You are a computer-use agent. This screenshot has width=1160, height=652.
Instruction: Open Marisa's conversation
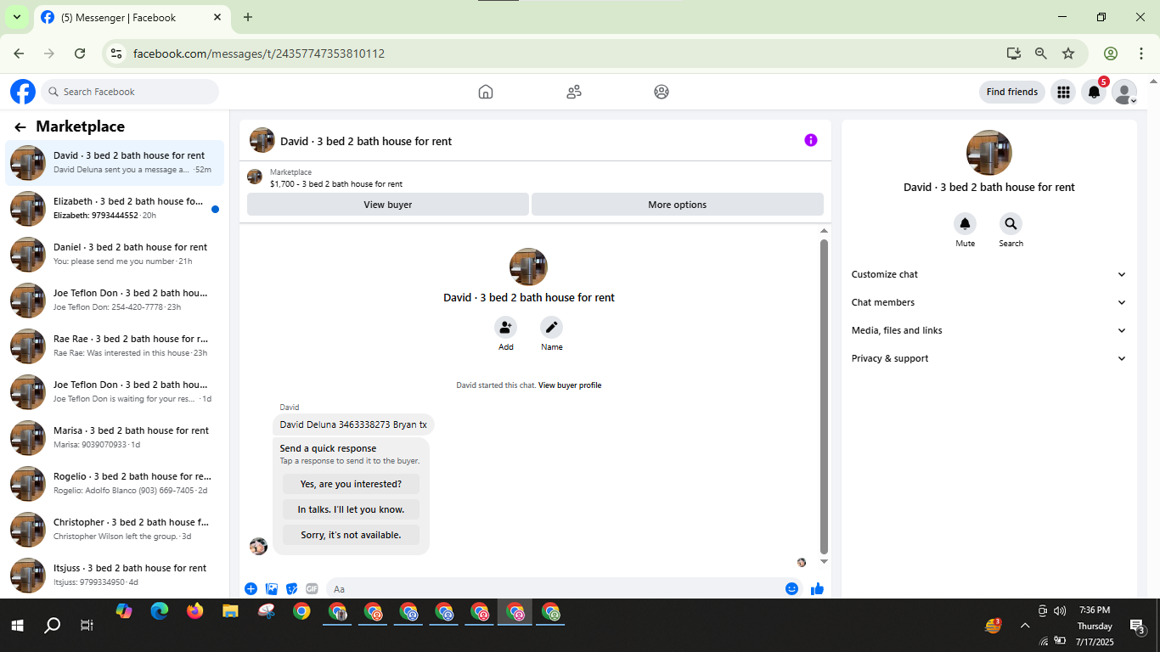point(115,437)
